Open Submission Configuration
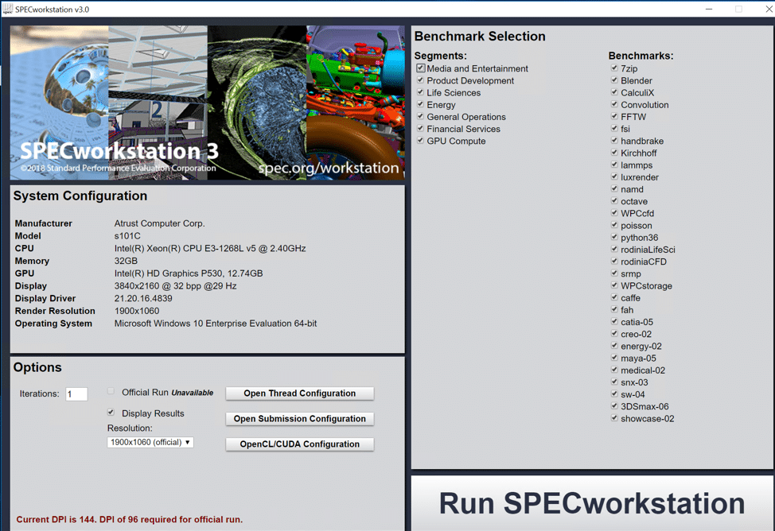775x531 pixels. pos(299,418)
